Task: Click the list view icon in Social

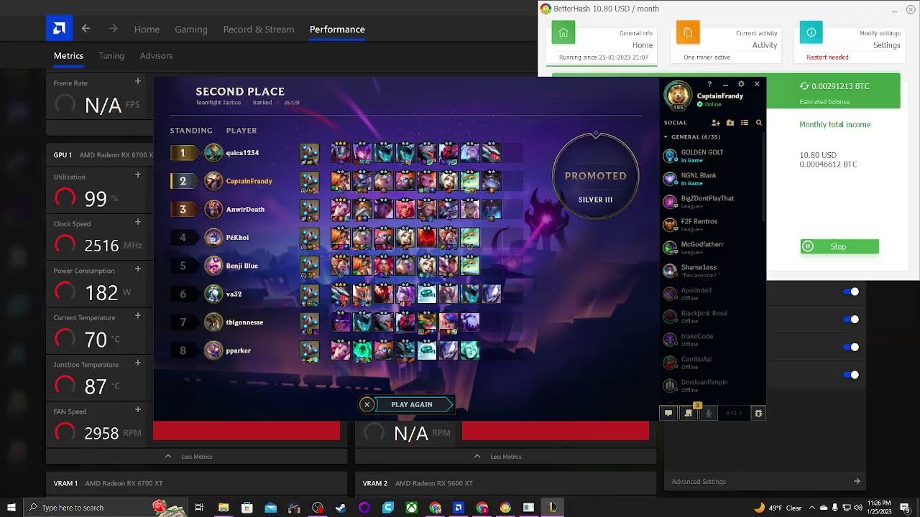Action: tap(745, 123)
